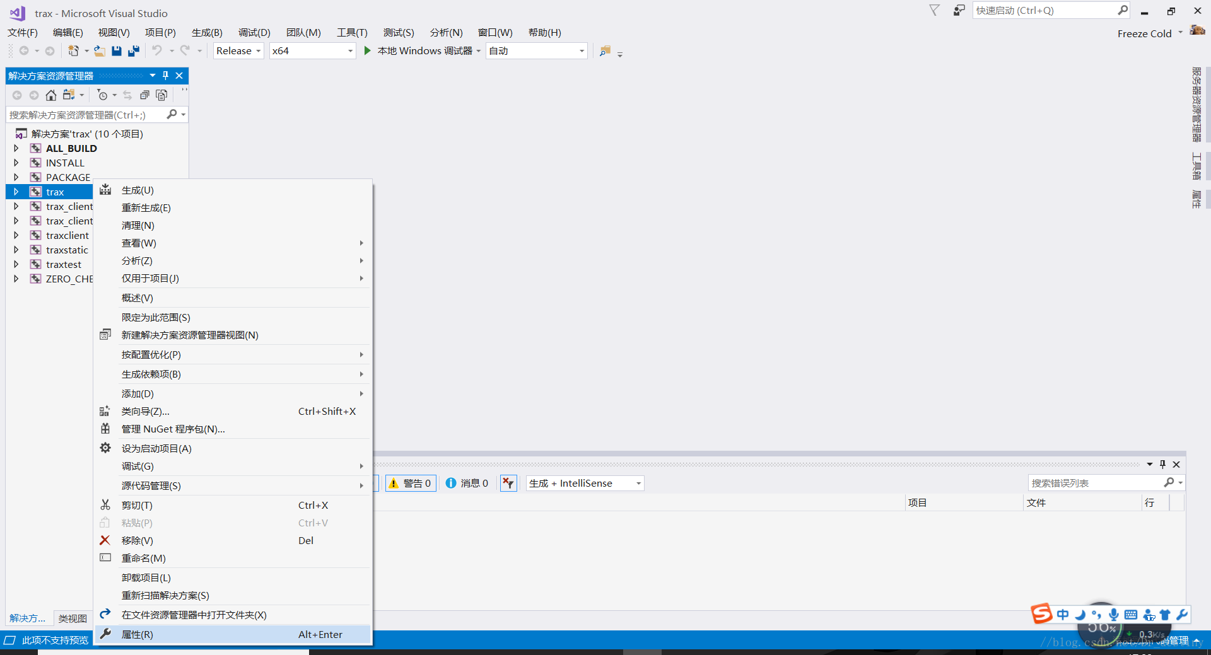
Task: Open the x64 platform dropdown
Action: [x=313, y=51]
